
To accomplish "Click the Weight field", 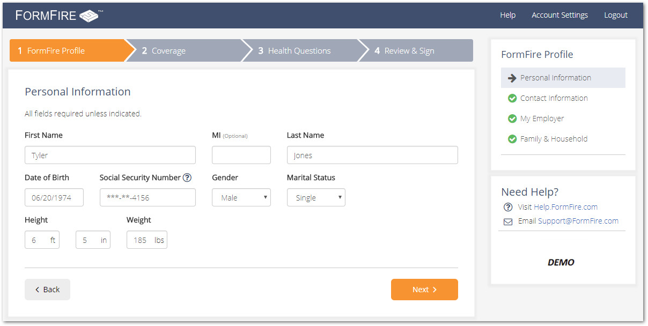I will pyautogui.click(x=147, y=240).
